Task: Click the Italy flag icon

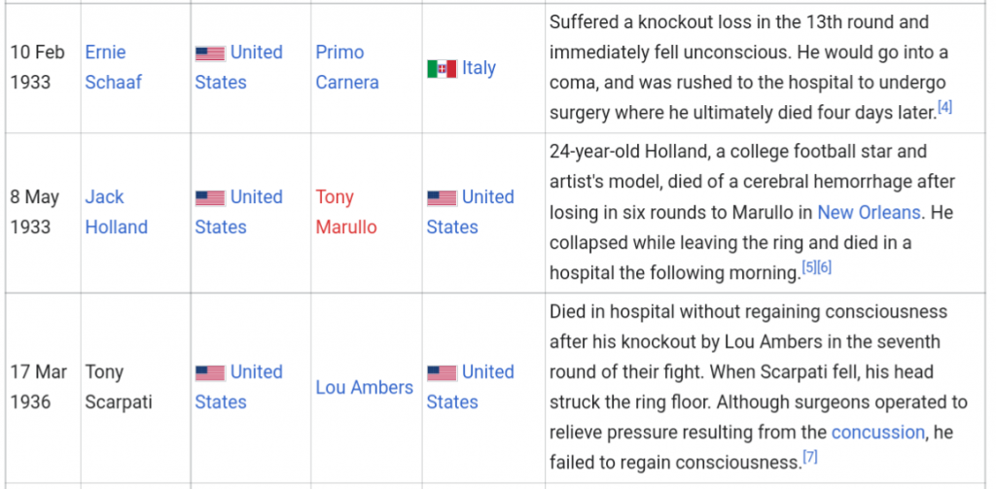Action: coord(443,69)
